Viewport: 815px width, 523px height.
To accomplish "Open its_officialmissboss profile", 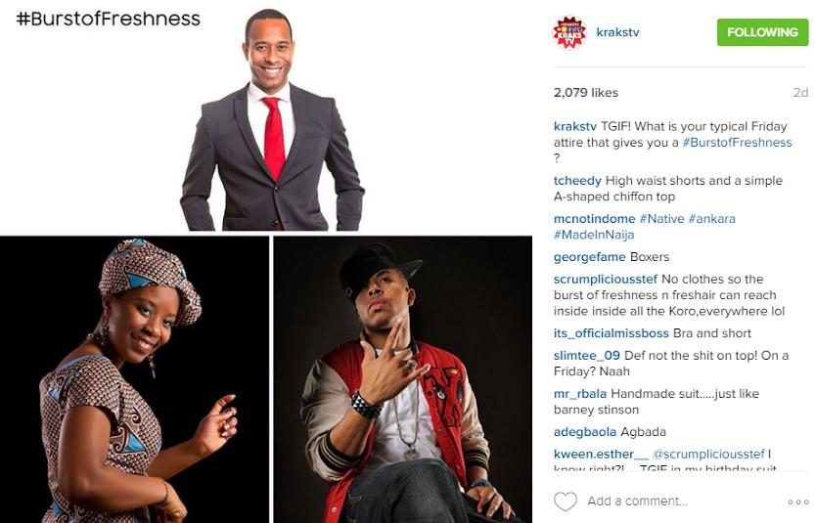I will click(611, 333).
